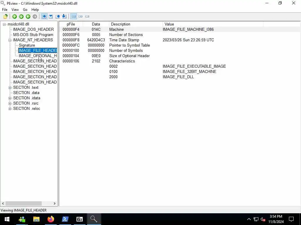The height and width of the screenshot is (225, 301).
Task: Click the grayed-out forward arrow button
Action: 35,16
